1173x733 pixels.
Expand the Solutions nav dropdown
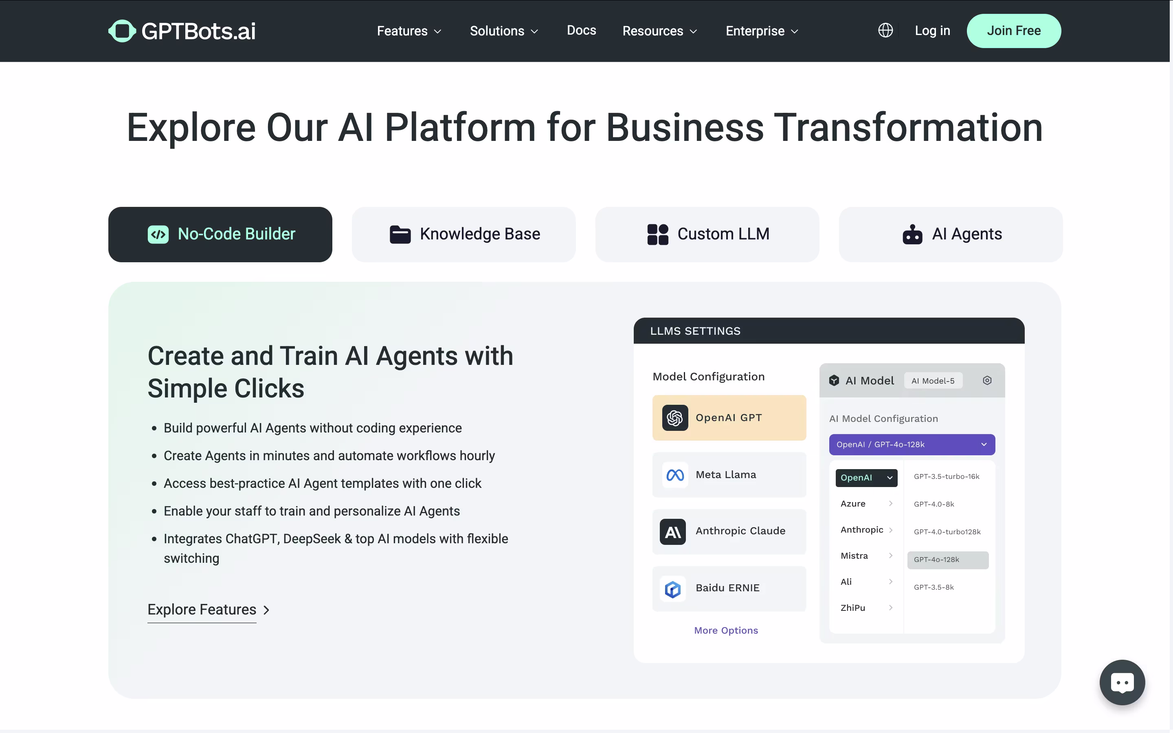pos(503,31)
